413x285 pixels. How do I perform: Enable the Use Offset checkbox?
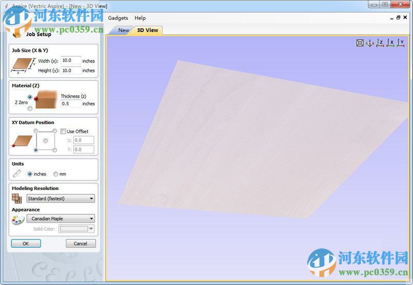tap(63, 131)
